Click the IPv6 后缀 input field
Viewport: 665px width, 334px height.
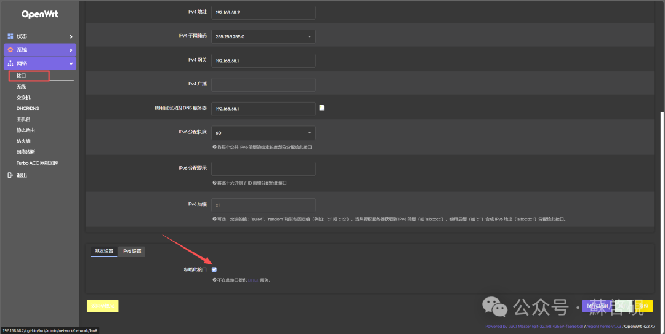pos(264,205)
